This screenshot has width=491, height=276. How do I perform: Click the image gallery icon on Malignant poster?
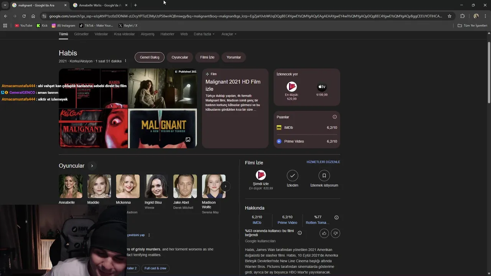tap(188, 140)
